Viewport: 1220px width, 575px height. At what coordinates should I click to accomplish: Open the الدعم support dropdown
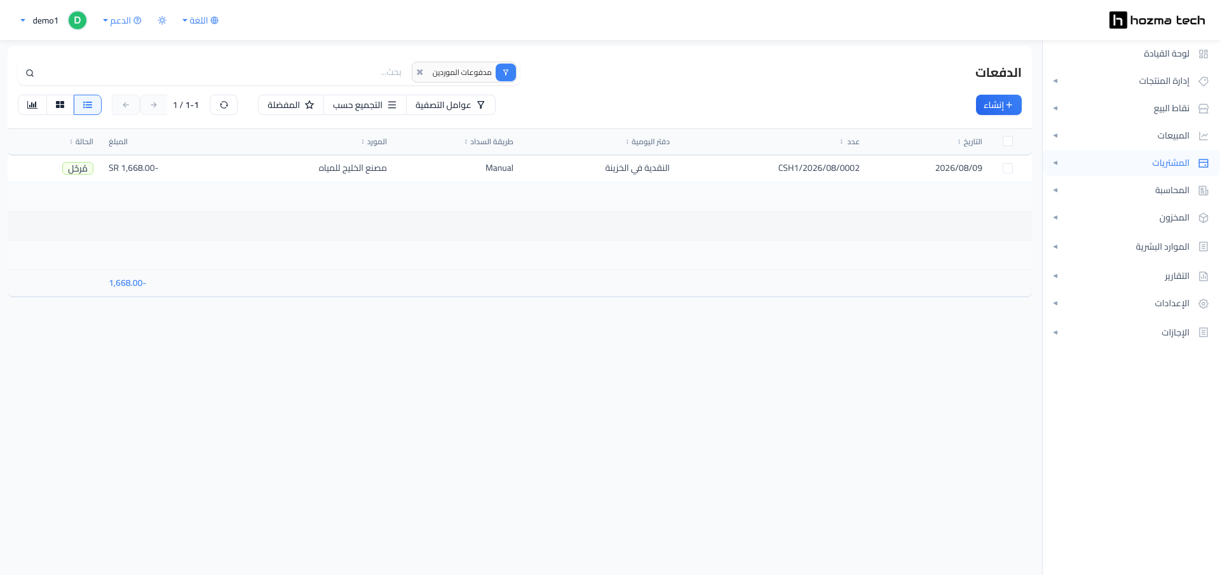[122, 20]
